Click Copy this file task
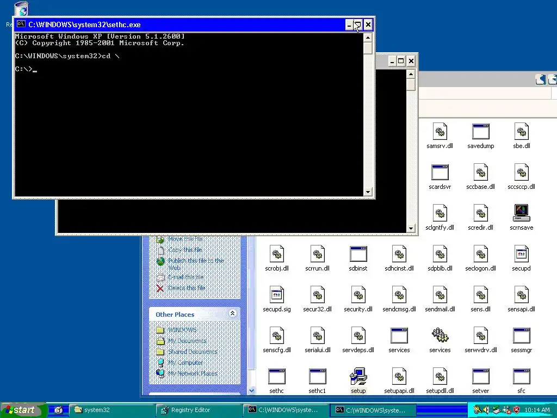This screenshot has width=557, height=418. click(x=185, y=249)
